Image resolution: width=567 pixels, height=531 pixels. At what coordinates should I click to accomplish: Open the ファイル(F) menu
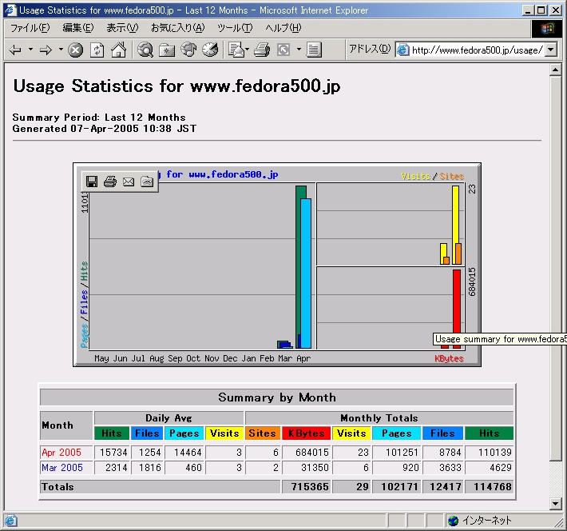(x=30, y=28)
